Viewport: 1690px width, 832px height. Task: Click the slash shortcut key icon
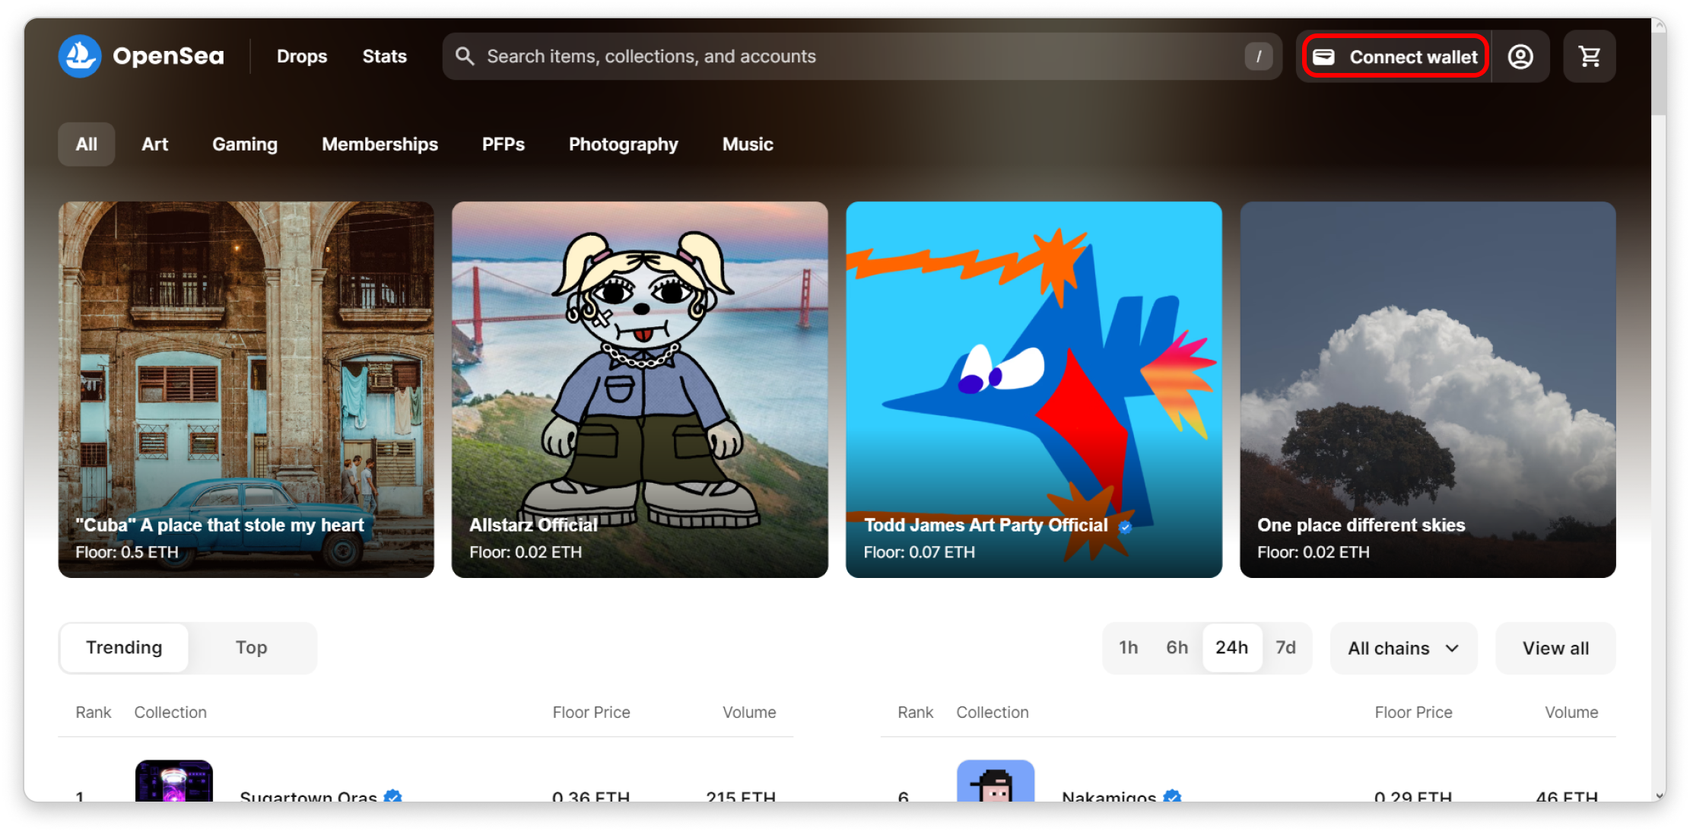1259,56
